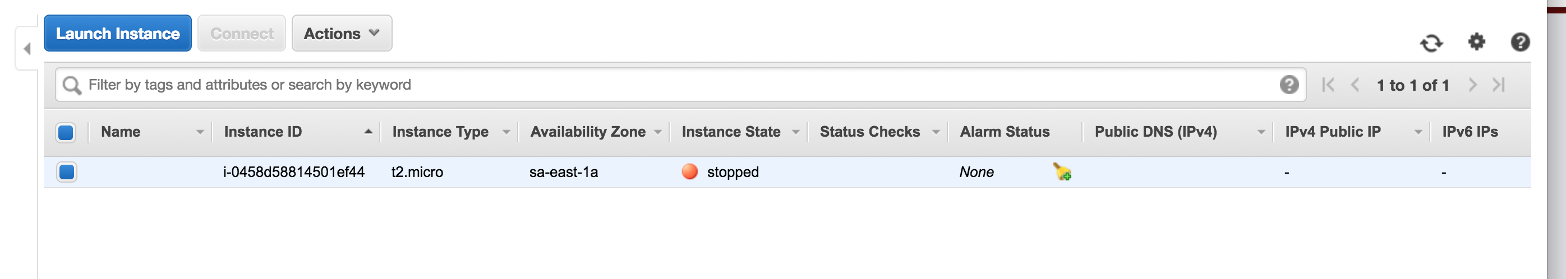This screenshot has width=1566, height=279.
Task: Click the Connect button
Action: [242, 34]
